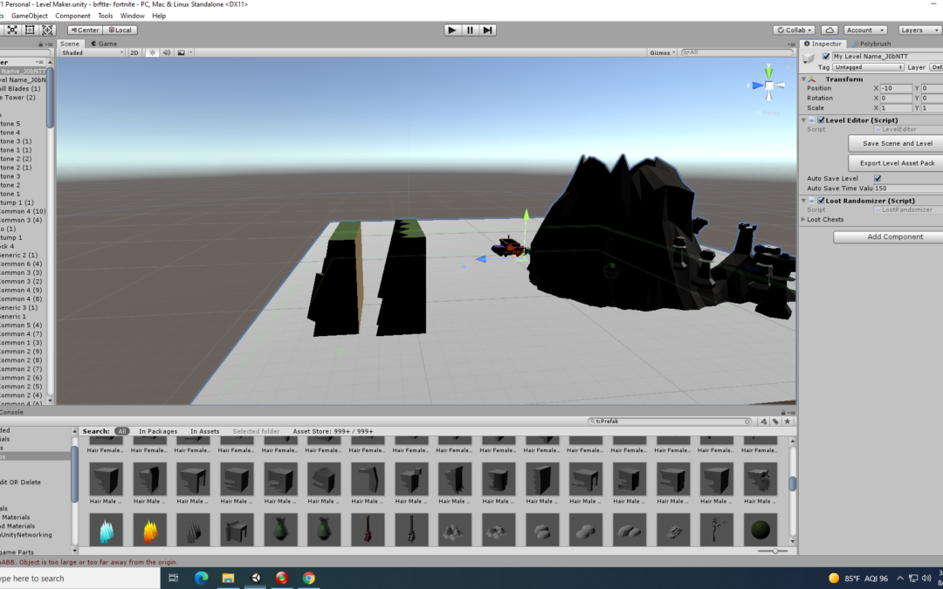Select the combined Move Rotate Scale tool
This screenshot has height=589, width=943.
[47, 30]
